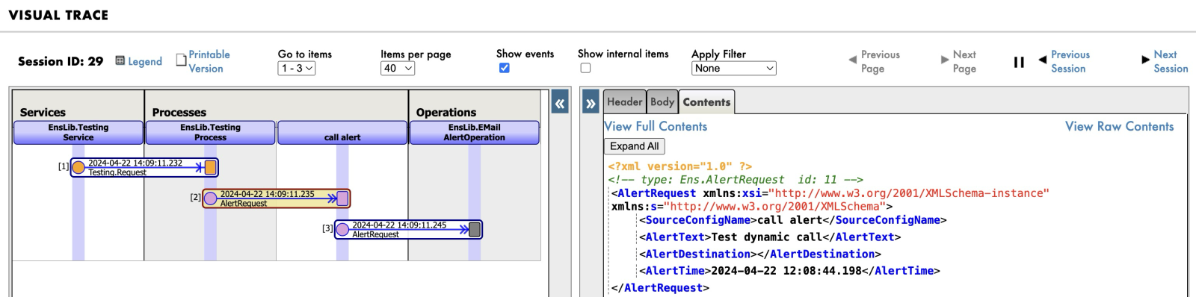Collapse left pane with double-left arrow
This screenshot has height=297, width=1196.
coord(560,103)
